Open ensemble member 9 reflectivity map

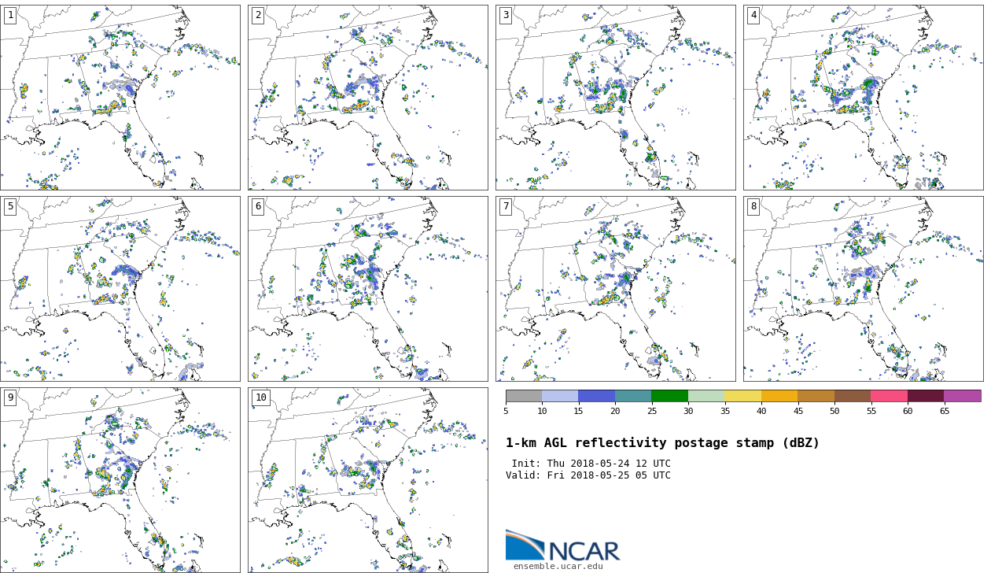[120, 480]
